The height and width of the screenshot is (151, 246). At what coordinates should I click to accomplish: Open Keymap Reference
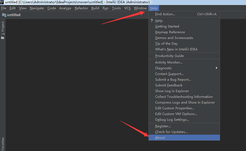[x=184, y=32]
